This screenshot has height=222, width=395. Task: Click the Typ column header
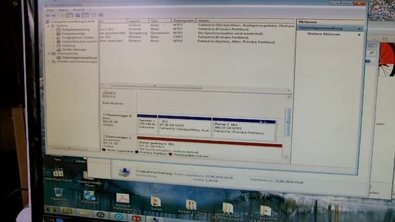(x=160, y=21)
